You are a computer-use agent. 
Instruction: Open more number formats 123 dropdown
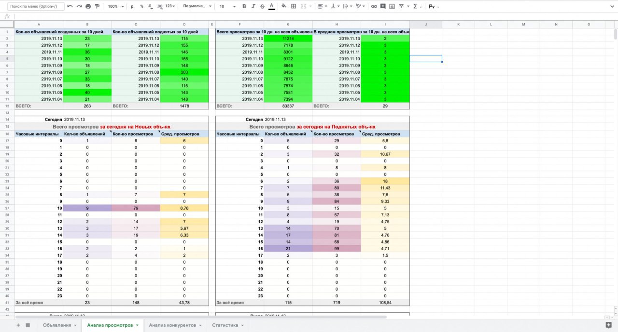[170, 7]
